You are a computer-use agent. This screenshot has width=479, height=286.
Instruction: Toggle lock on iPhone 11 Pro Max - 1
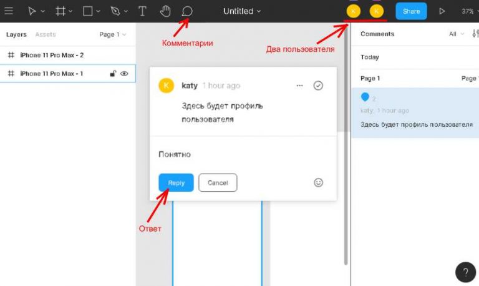point(113,74)
